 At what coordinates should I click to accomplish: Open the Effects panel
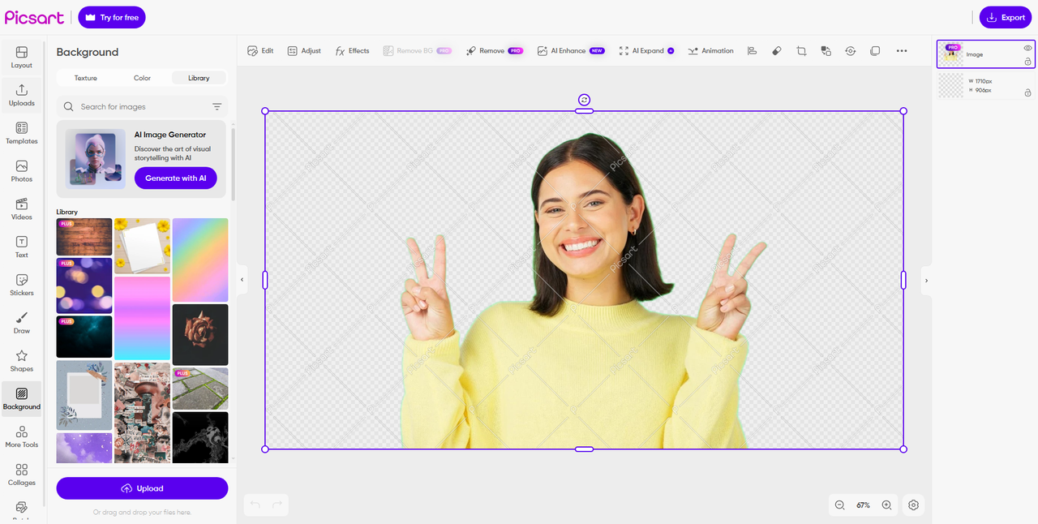(x=353, y=50)
